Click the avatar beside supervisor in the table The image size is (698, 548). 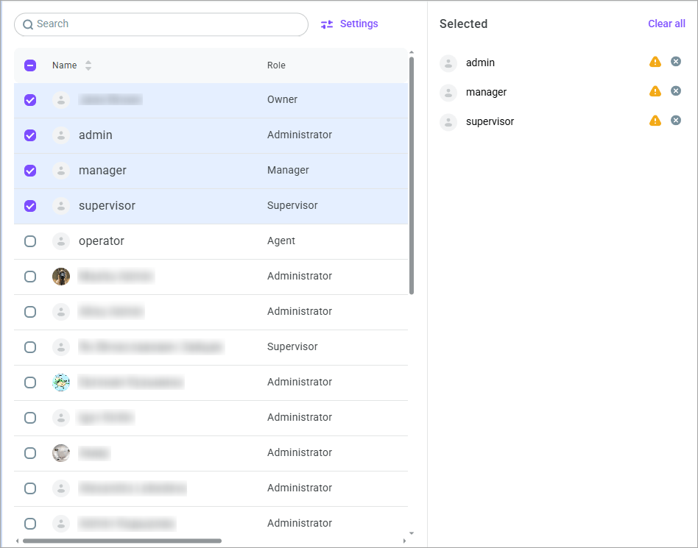pyautogui.click(x=61, y=206)
